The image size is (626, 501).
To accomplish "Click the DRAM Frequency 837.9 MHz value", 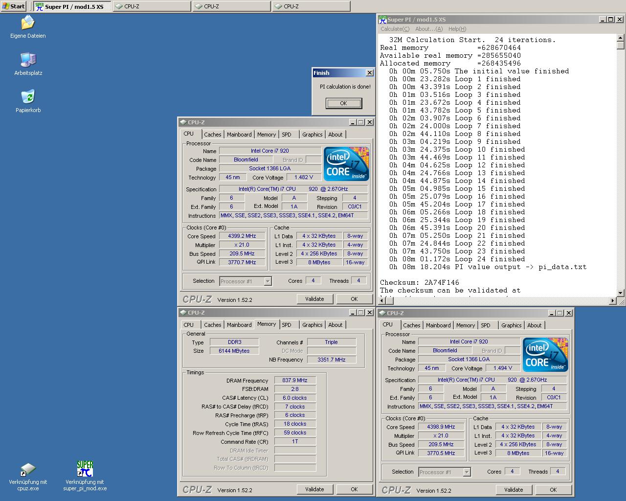I will [x=295, y=380].
